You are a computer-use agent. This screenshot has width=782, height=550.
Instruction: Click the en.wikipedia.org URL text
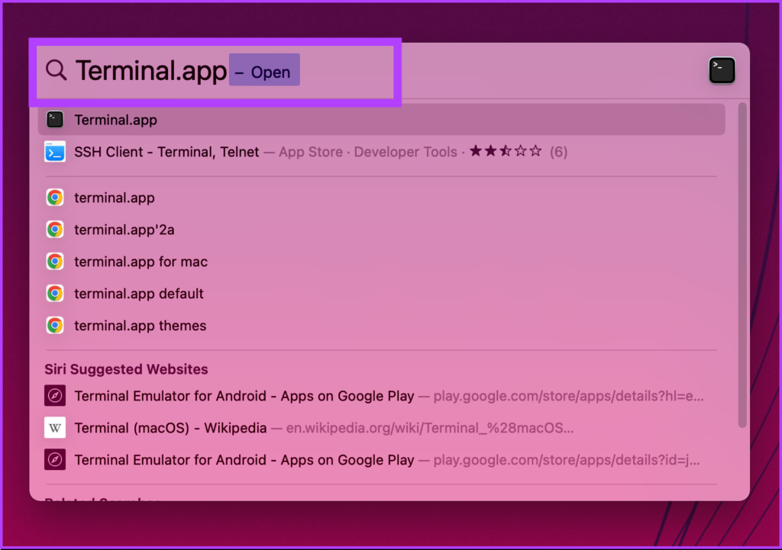429,428
